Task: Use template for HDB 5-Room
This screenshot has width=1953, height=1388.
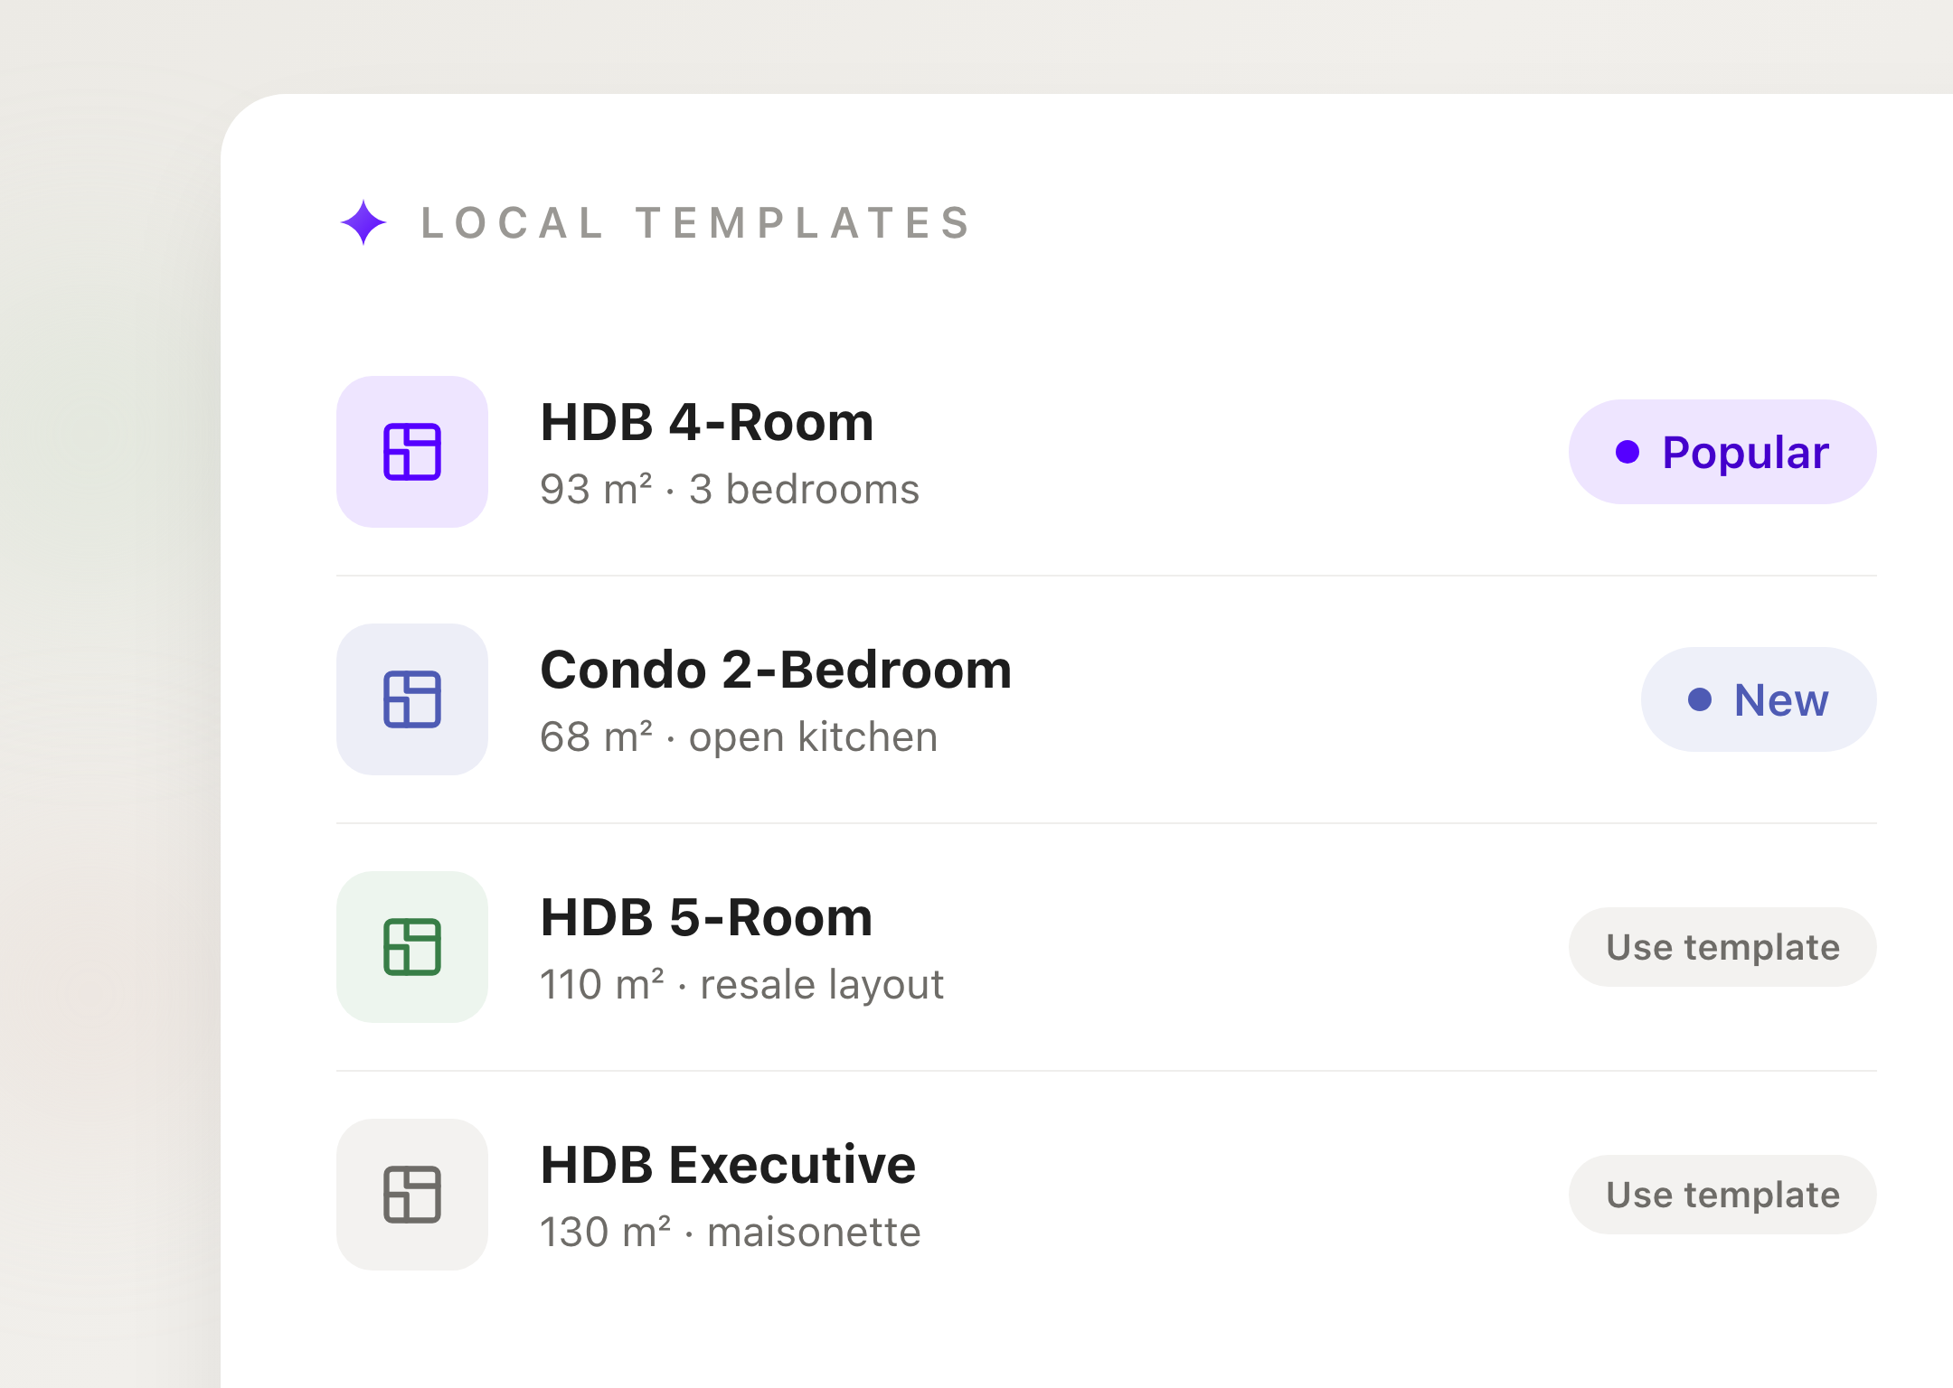Action: (1722, 947)
